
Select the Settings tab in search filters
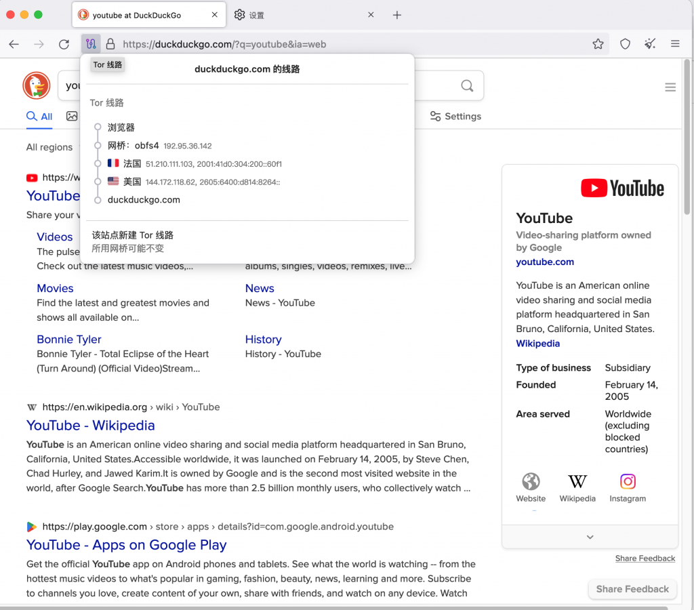point(455,116)
